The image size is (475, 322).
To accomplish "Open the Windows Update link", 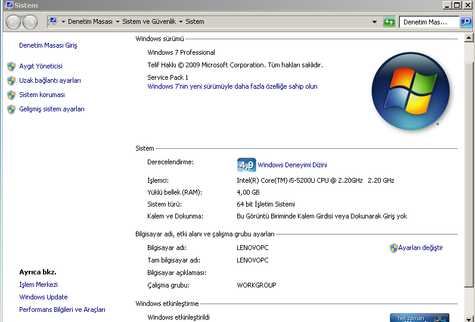I will tap(44, 297).
